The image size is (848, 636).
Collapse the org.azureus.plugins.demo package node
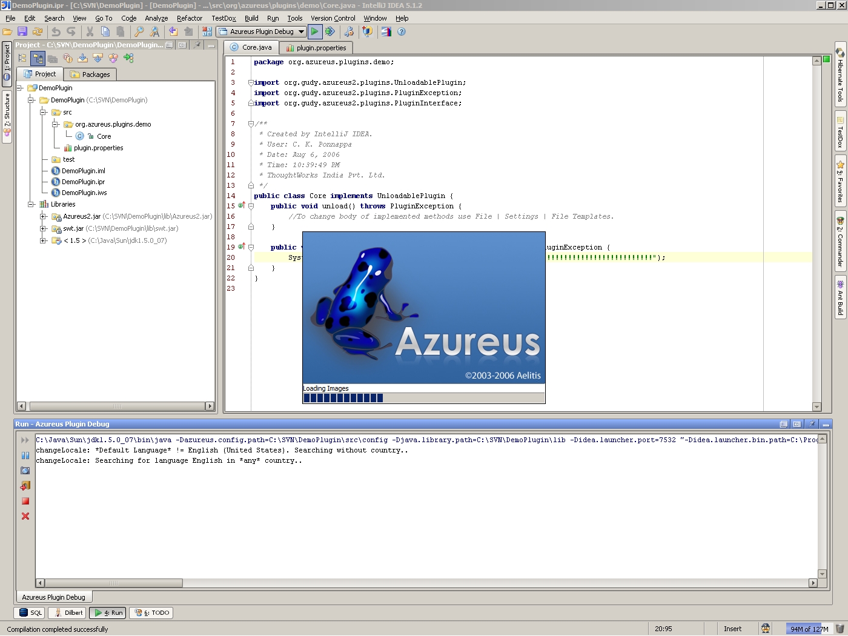56,124
